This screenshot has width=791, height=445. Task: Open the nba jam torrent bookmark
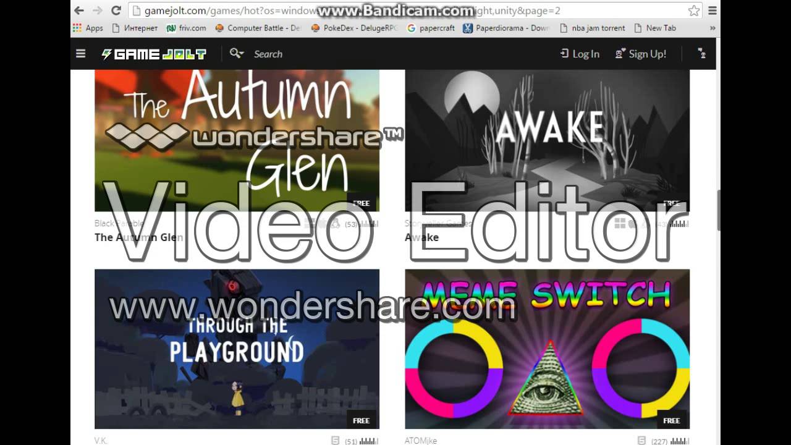[592, 28]
